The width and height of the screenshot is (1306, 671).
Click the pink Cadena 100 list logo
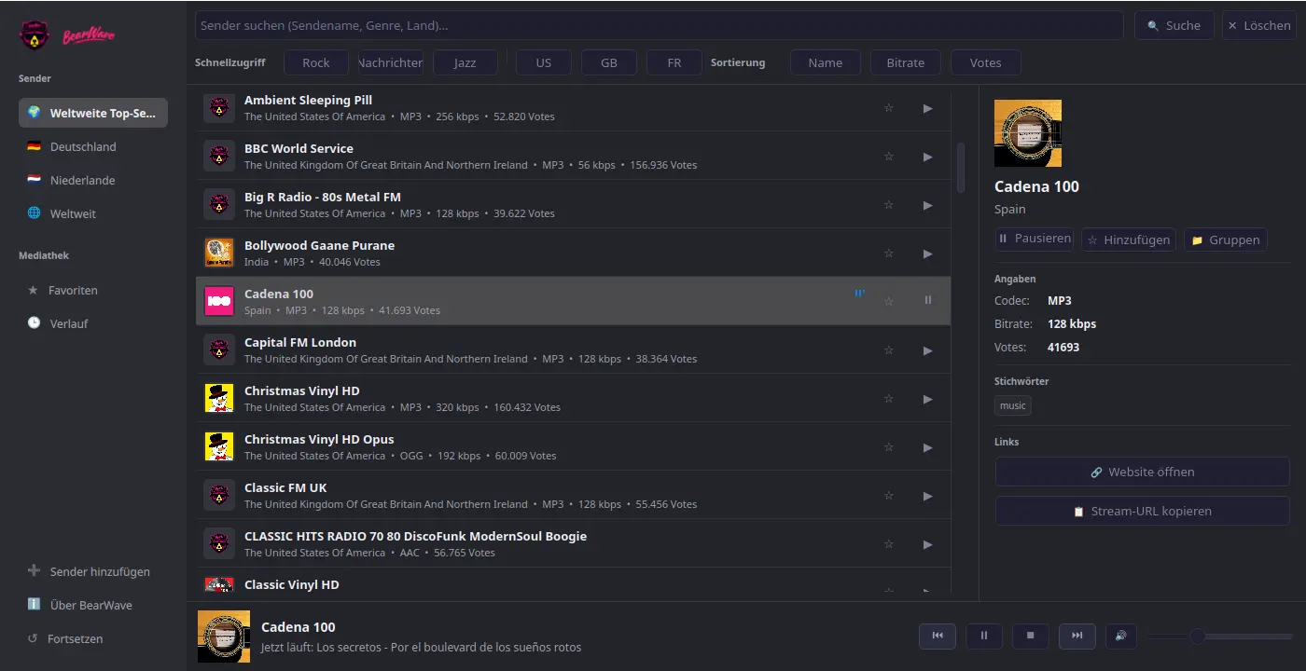pos(218,301)
